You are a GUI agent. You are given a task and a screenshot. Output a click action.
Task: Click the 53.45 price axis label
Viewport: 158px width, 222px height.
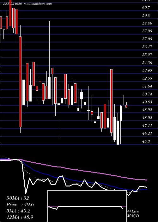(147, 70)
